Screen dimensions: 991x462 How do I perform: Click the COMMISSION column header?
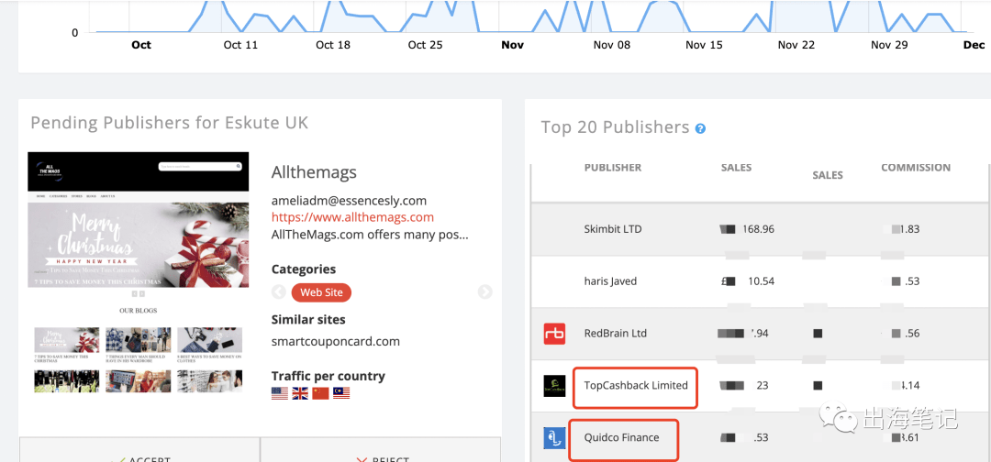click(x=916, y=167)
